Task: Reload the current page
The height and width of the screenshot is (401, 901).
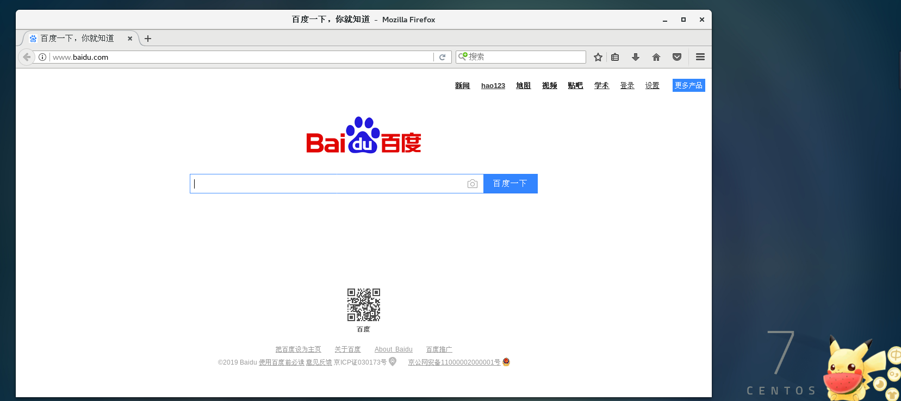Action: click(443, 57)
